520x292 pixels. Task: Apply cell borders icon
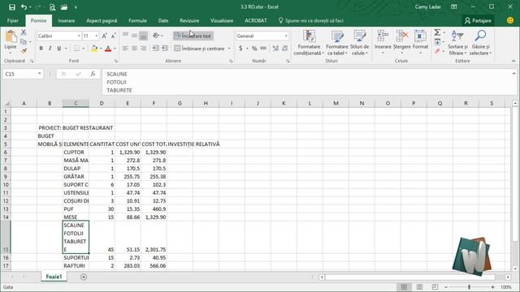pyautogui.click(x=76, y=49)
